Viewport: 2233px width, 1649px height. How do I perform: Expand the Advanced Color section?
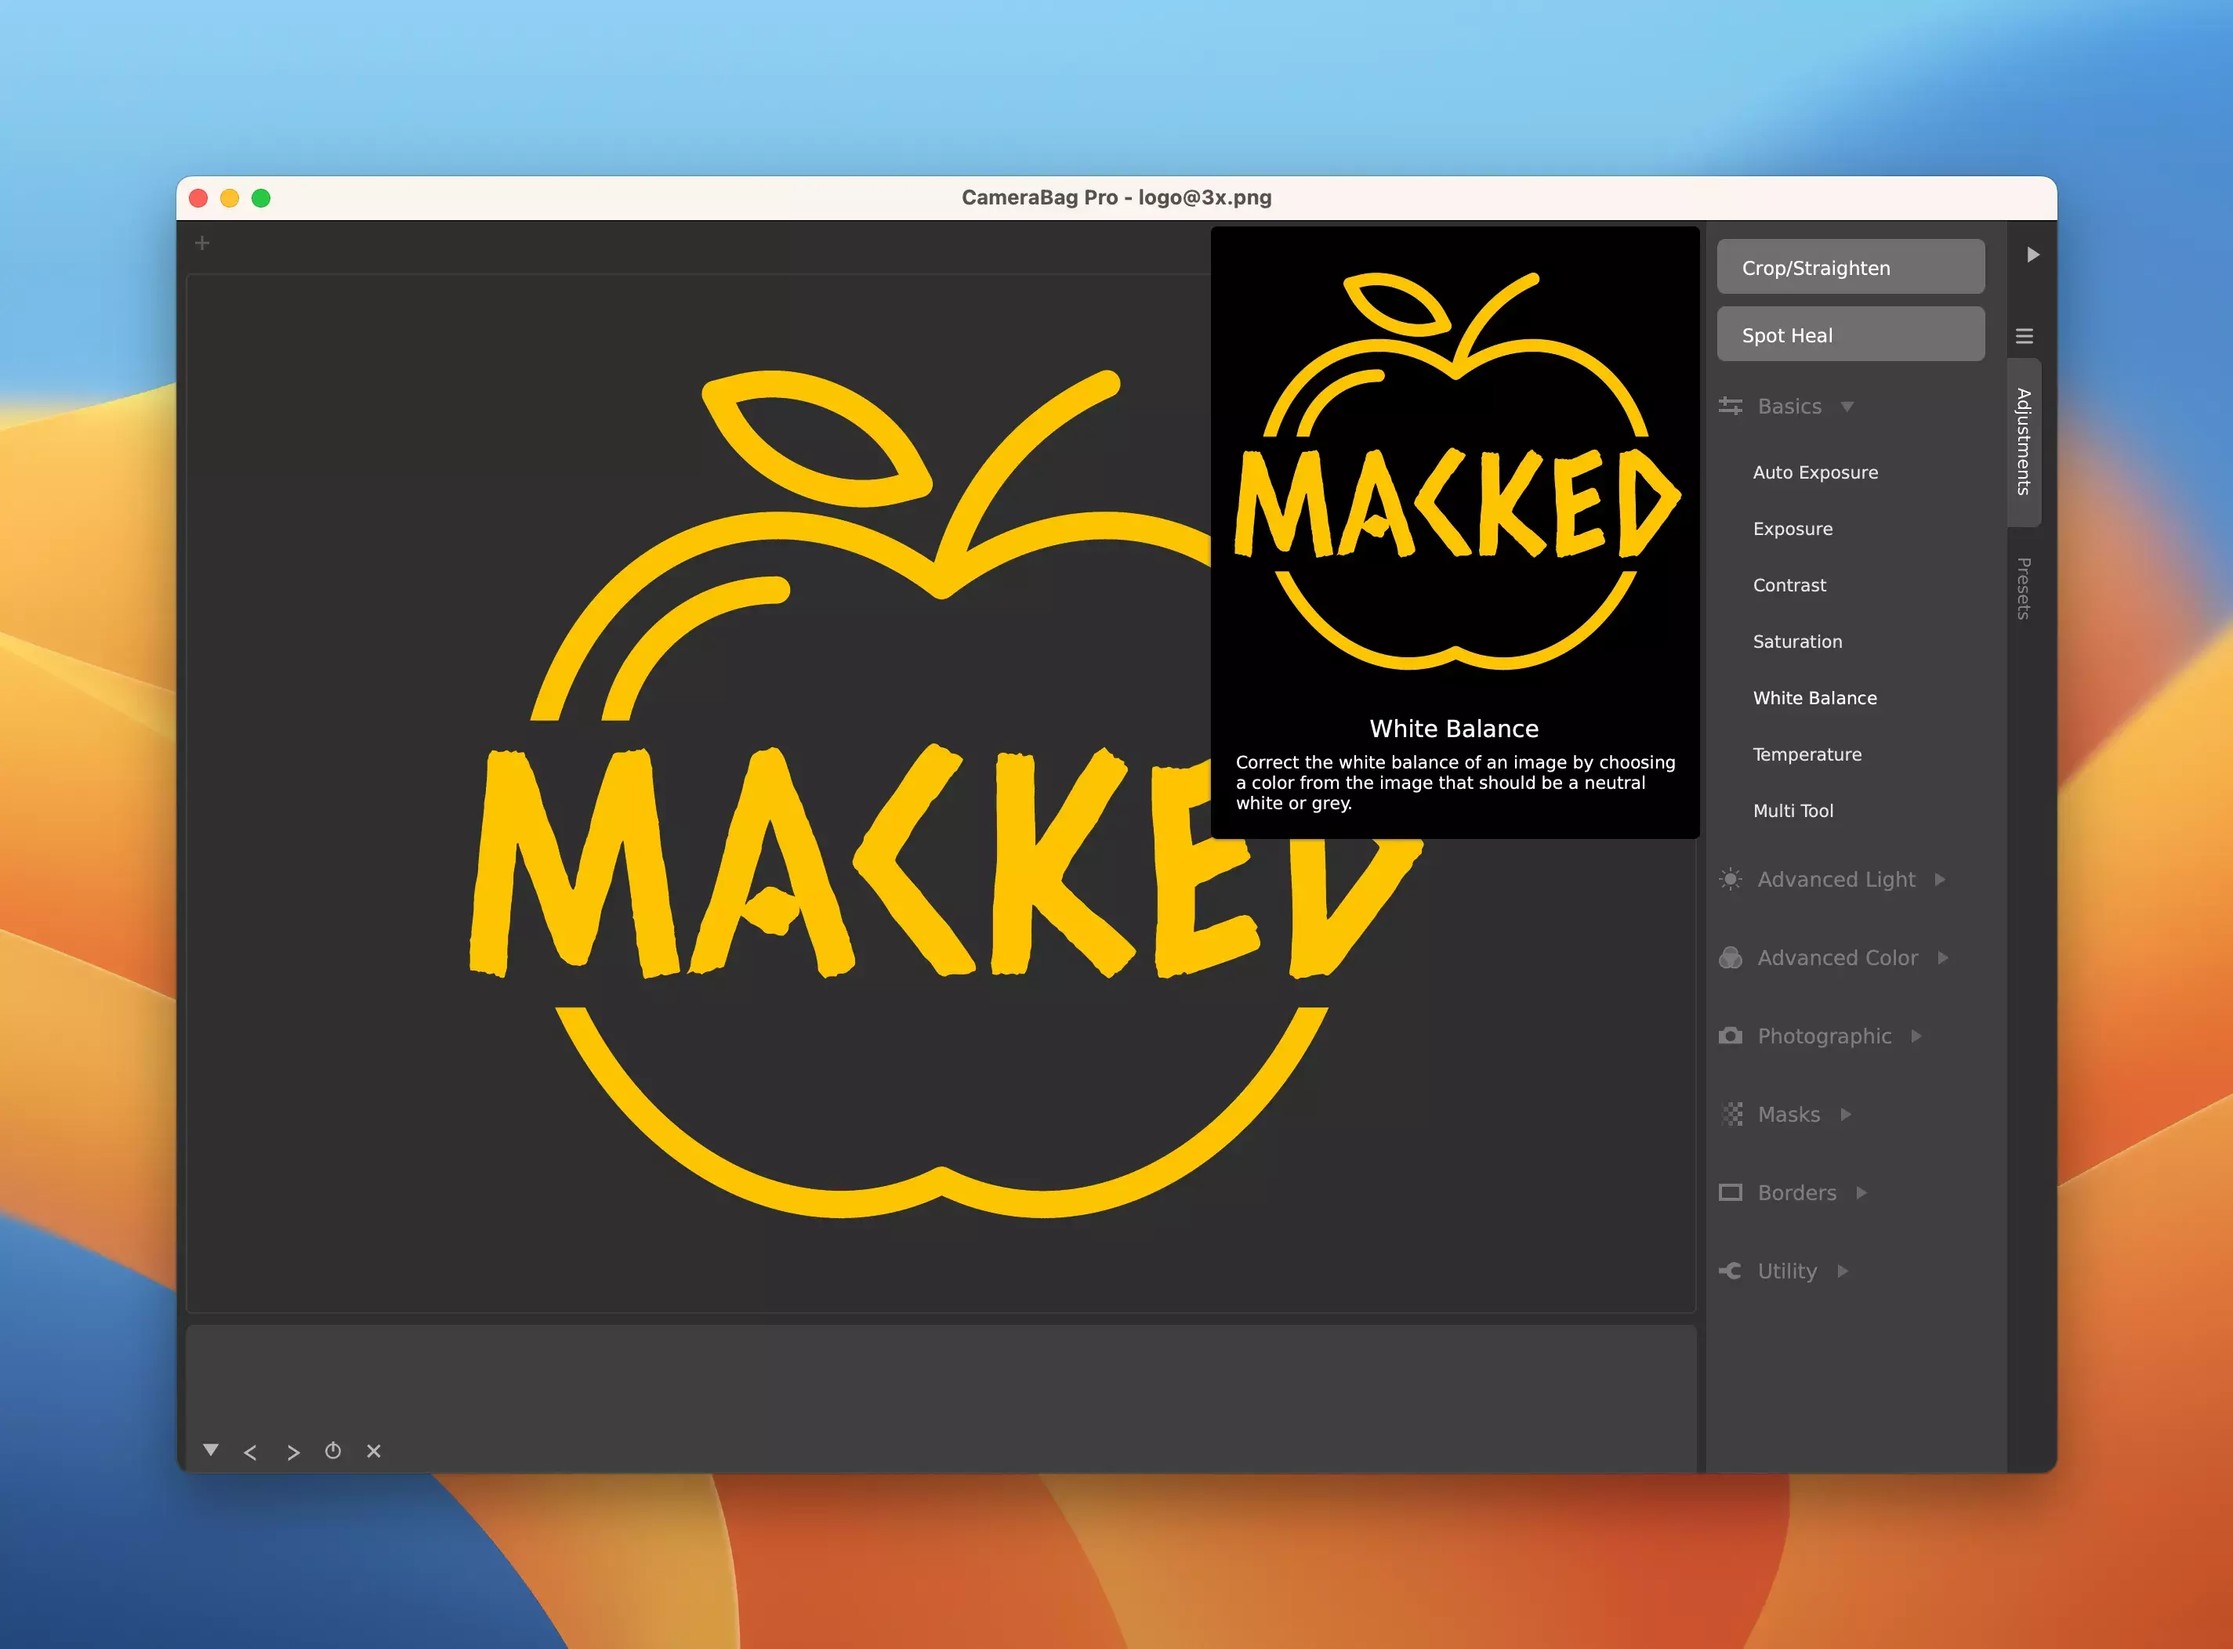point(1836,957)
